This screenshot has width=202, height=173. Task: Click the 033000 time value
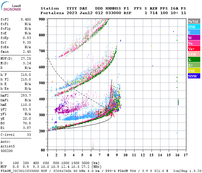pyautogui.click(x=113, y=13)
